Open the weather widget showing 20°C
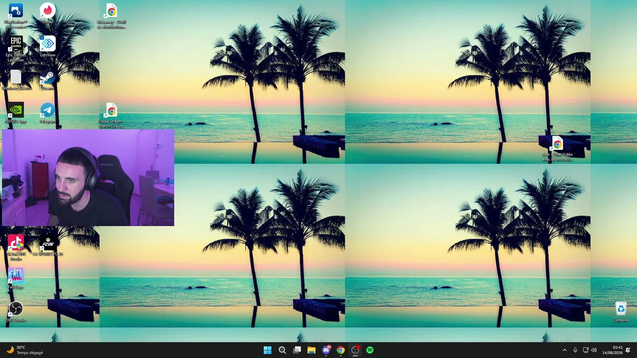 (25, 350)
